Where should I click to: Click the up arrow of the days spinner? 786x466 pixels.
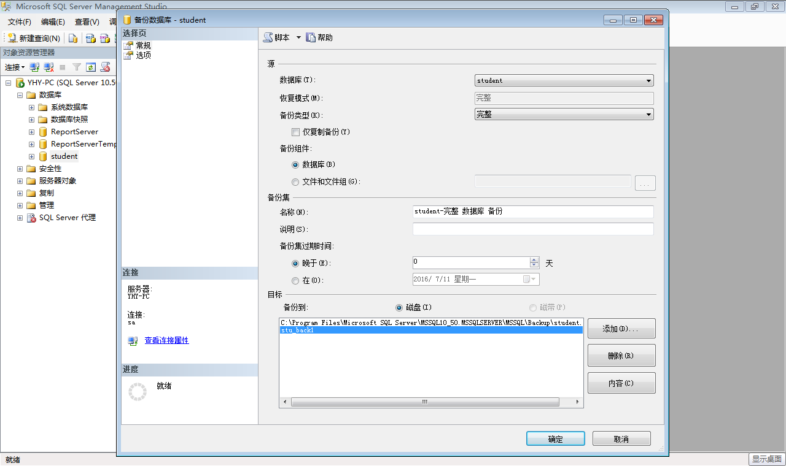coord(534,260)
